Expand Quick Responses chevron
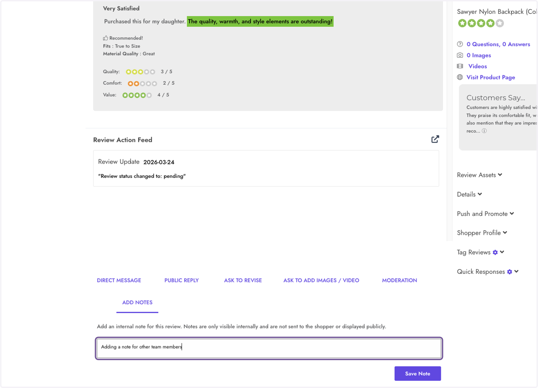The image size is (538, 388). (x=516, y=271)
